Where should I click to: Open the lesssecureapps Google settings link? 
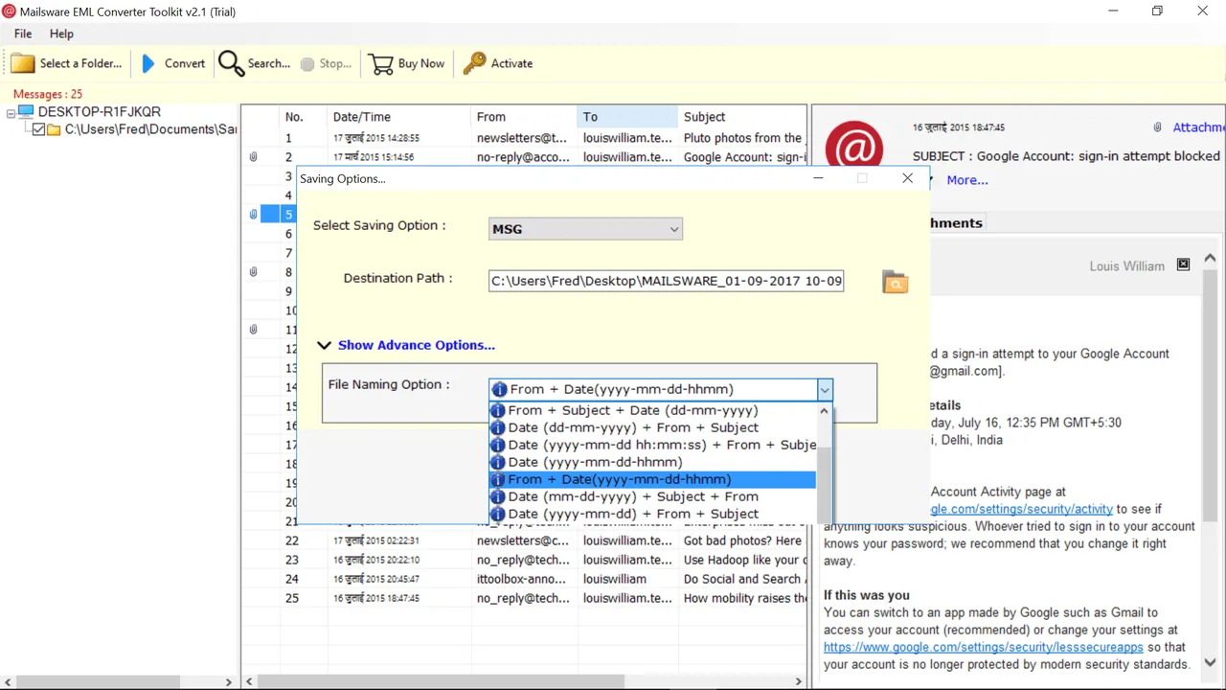(x=984, y=647)
